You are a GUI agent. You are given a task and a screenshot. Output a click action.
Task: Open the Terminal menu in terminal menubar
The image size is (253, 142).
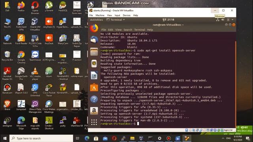[140, 30]
